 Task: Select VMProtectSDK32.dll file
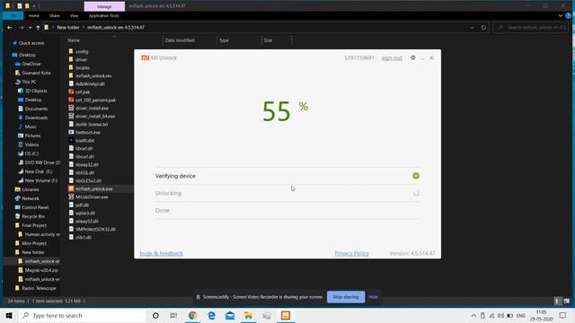click(x=95, y=230)
